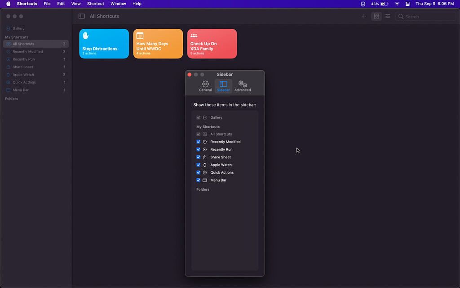This screenshot has width=460, height=288.
Task: Open the Stop Distractions shortcut
Action: click(104, 43)
